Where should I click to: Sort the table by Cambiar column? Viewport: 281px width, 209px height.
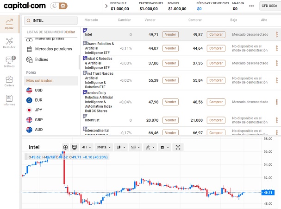click(124, 20)
